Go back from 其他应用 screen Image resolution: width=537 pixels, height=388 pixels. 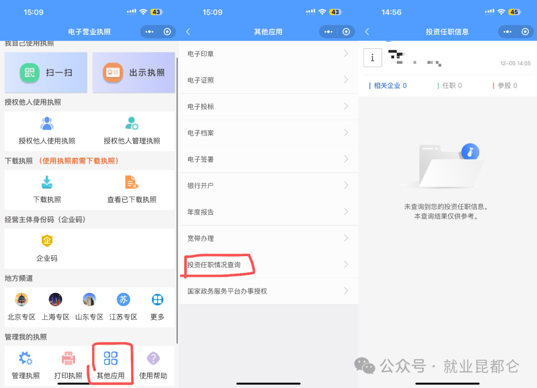click(x=188, y=32)
